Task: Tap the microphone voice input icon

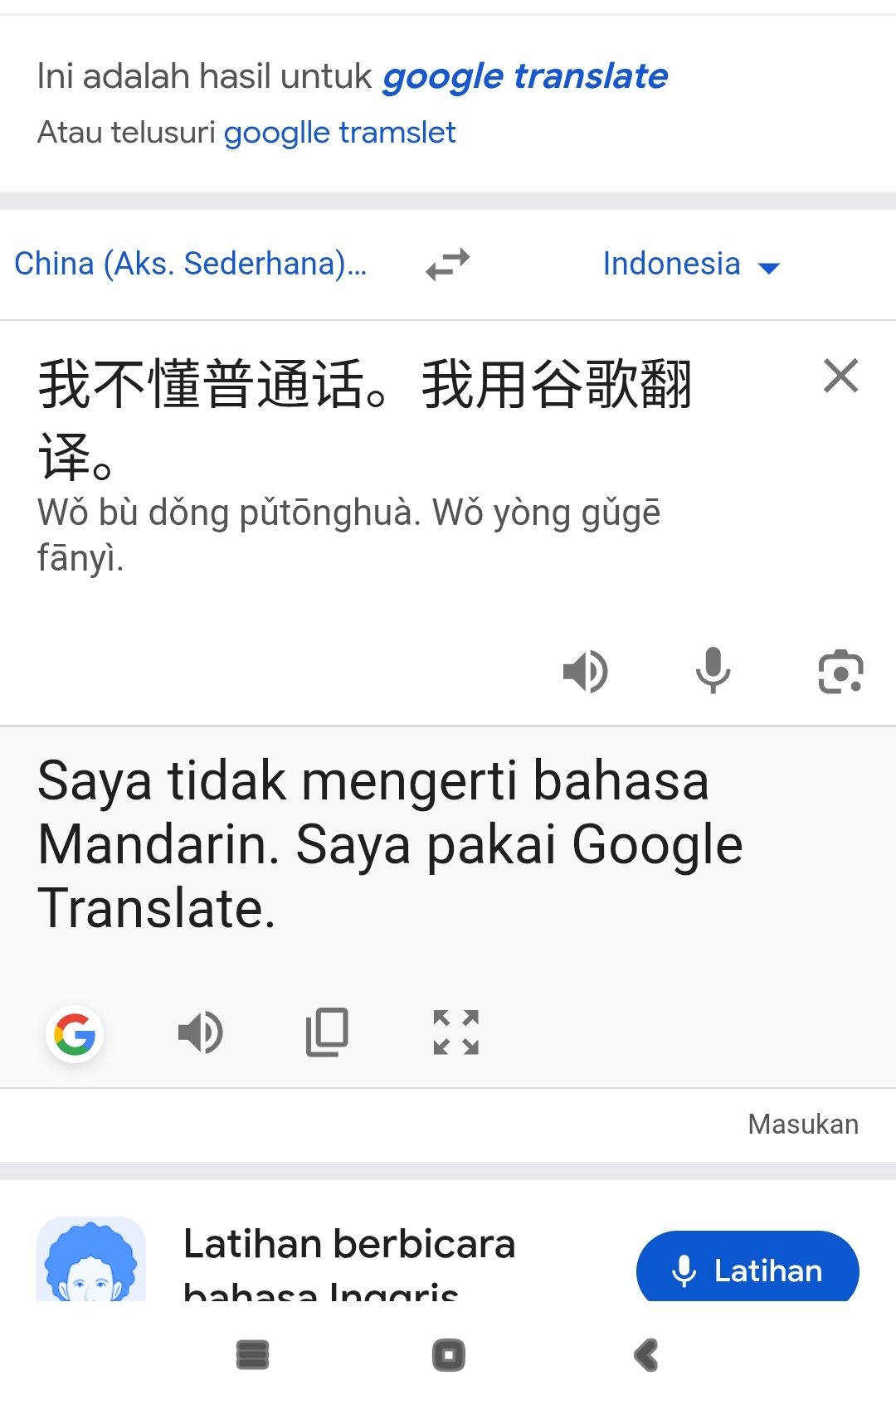Action: pyautogui.click(x=713, y=670)
